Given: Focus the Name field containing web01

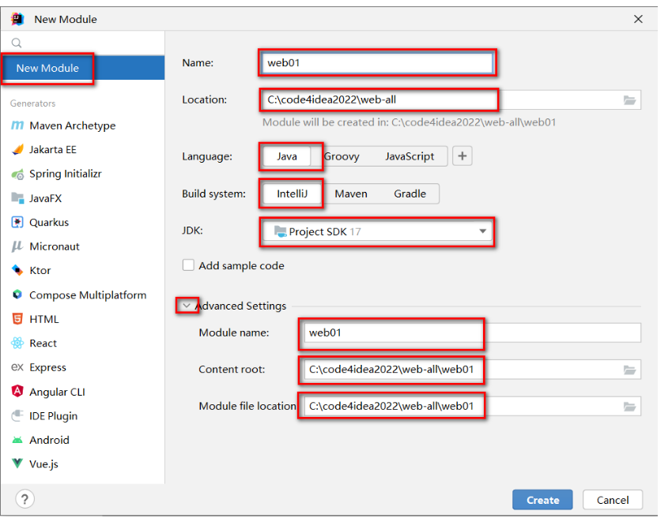Looking at the screenshot, I should pos(377,63).
